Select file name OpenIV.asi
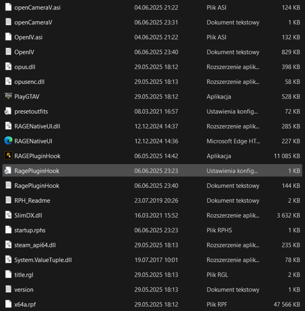This screenshot has height=311, width=305. [28, 37]
